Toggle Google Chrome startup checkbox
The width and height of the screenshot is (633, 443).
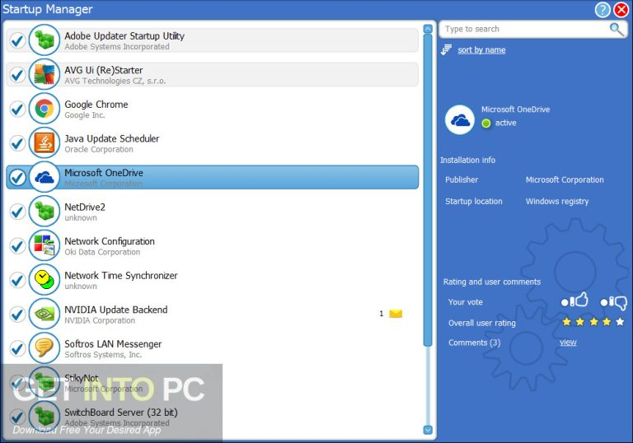coord(18,109)
